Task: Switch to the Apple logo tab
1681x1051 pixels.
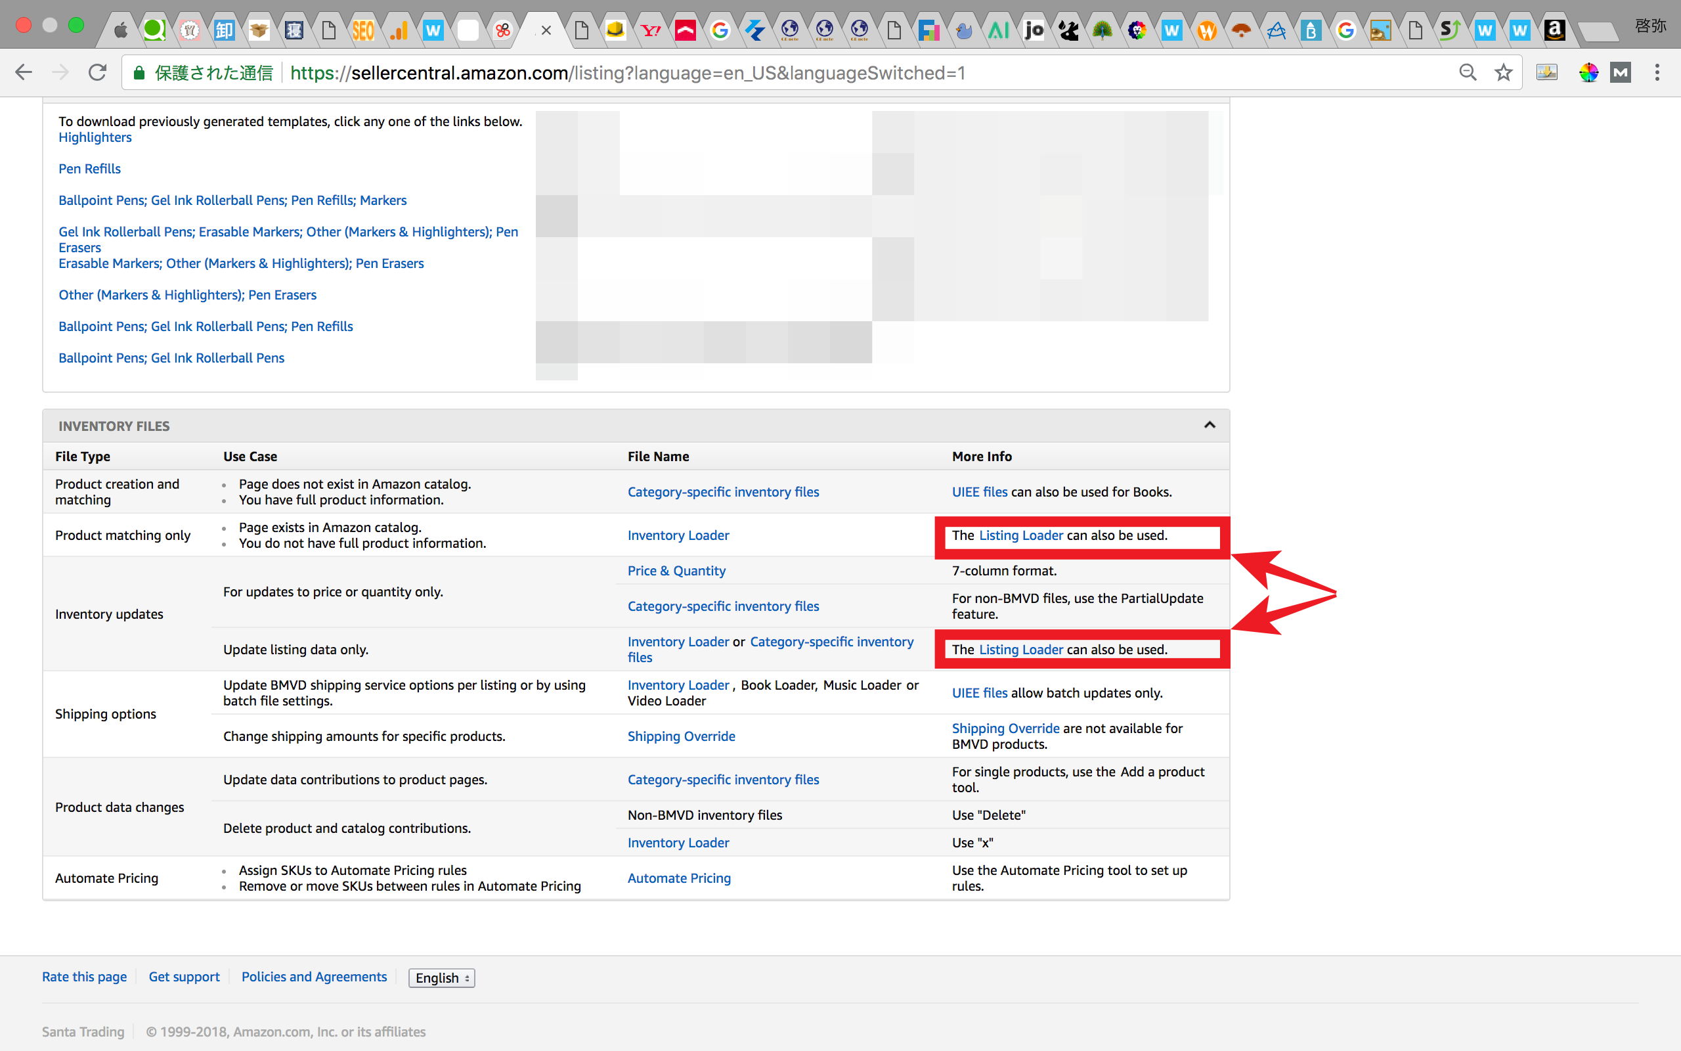Action: click(121, 30)
